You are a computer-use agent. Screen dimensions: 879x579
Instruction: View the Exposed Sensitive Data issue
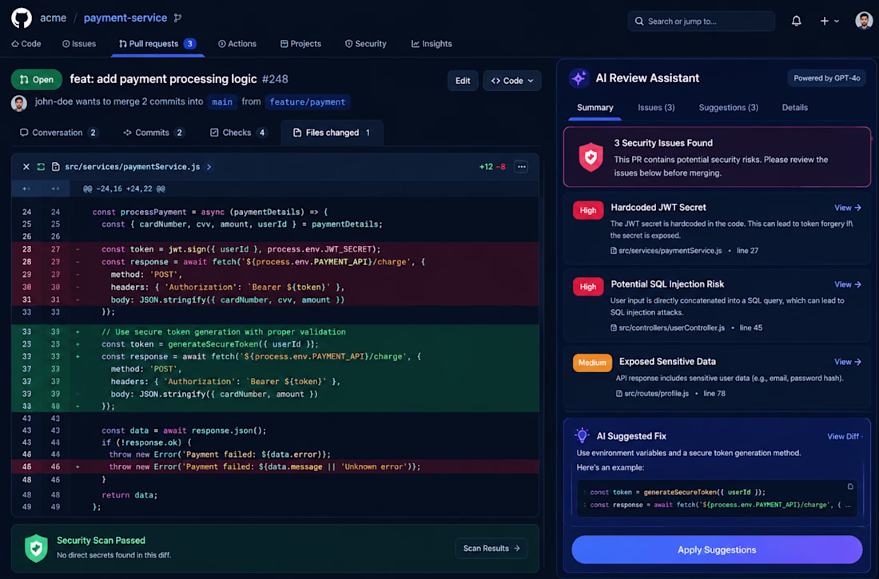coord(848,362)
